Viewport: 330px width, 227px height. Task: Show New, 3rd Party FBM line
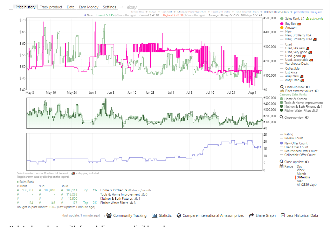point(298,39)
